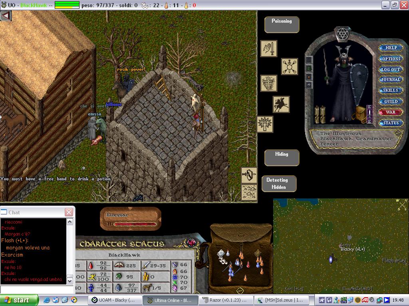The image size is (409, 306).
Task: Click the ATI system tray icon
Action: [x=365, y=300]
